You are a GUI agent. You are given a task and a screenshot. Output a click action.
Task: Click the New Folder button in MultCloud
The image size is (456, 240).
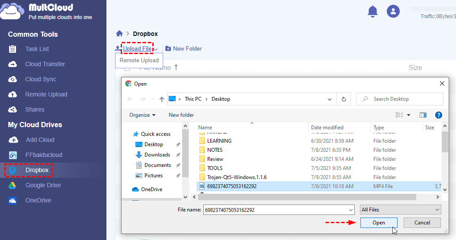pos(183,48)
